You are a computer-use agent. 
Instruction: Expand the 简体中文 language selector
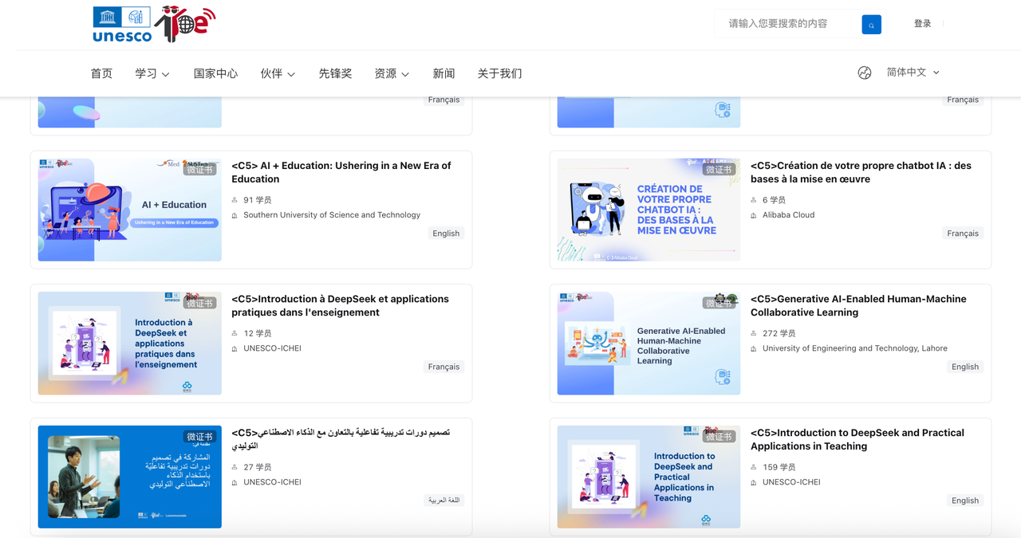tap(912, 71)
